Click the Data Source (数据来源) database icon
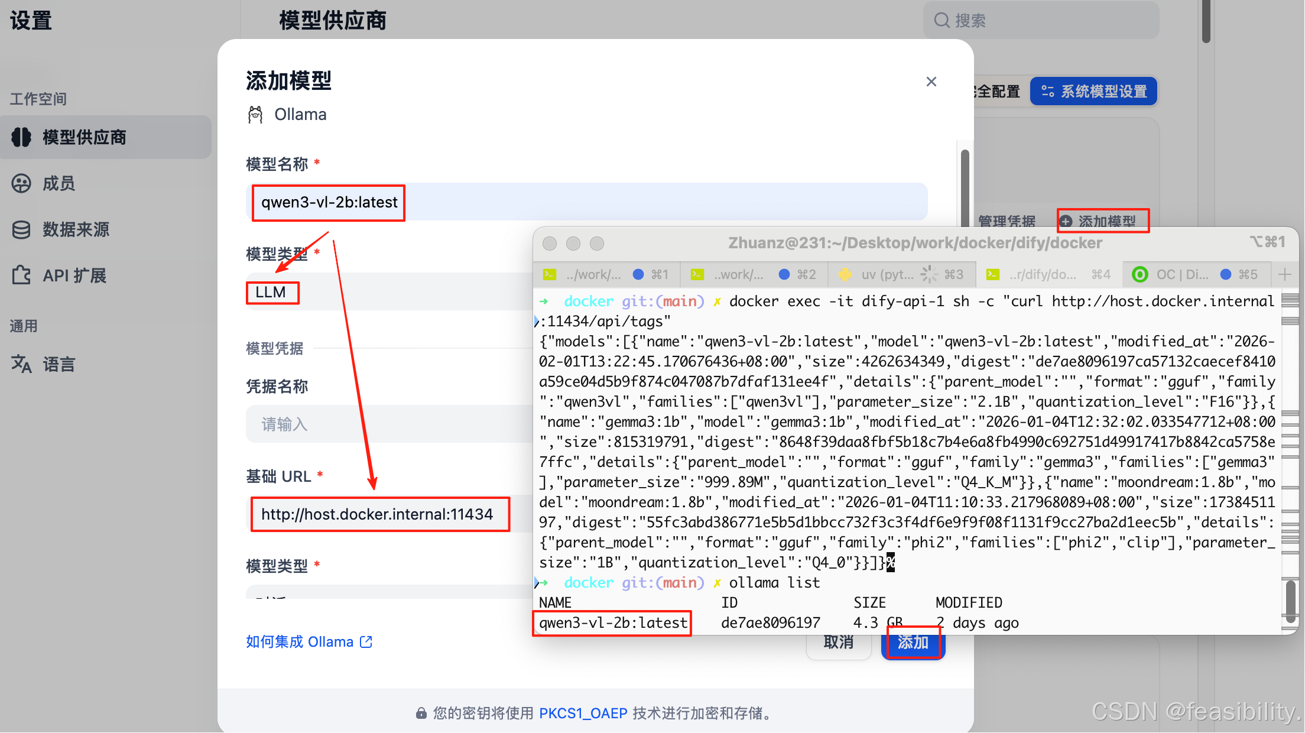This screenshot has height=733, width=1305. point(21,229)
